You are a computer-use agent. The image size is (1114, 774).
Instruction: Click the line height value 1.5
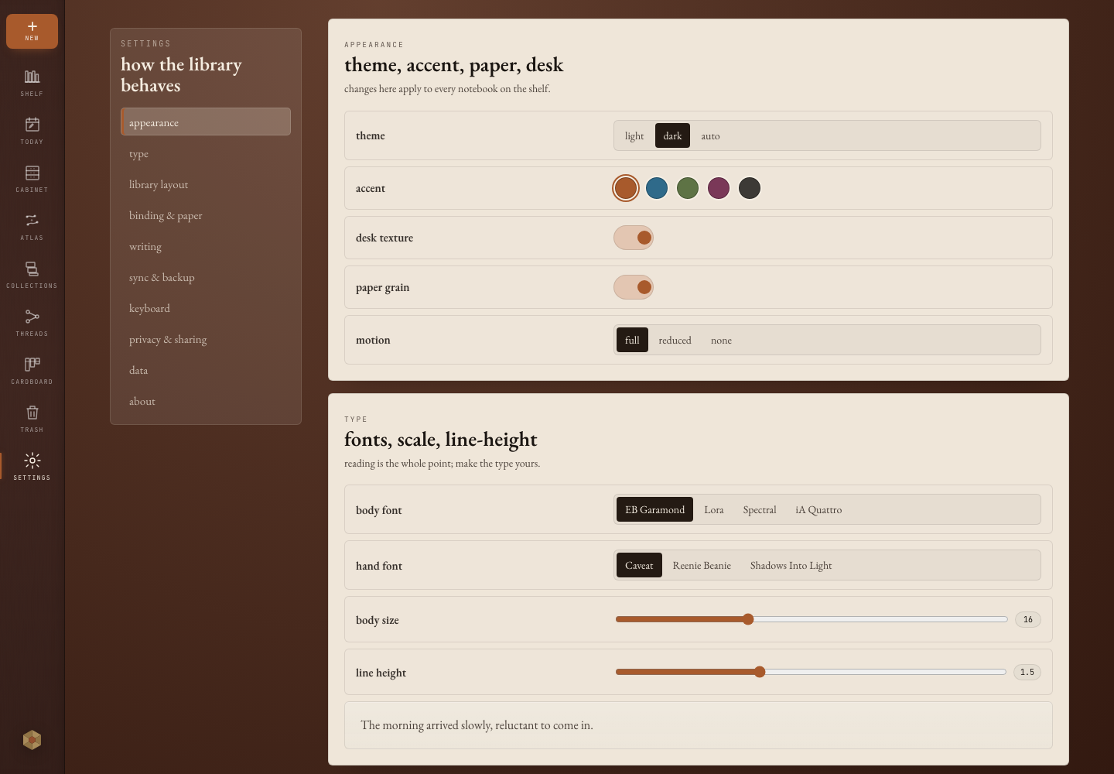tap(1027, 672)
